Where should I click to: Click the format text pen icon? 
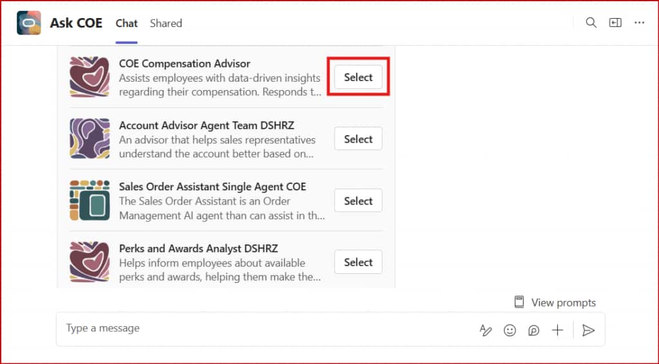[x=486, y=330]
